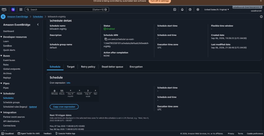Screen dimensions: 264x136
Task: Open the CloudShell icon in top bar
Action: tap(175, 10)
